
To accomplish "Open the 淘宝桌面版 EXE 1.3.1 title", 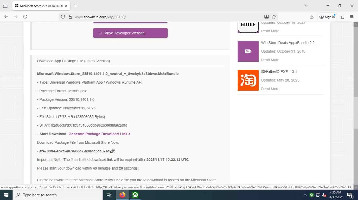I will [x=279, y=72].
